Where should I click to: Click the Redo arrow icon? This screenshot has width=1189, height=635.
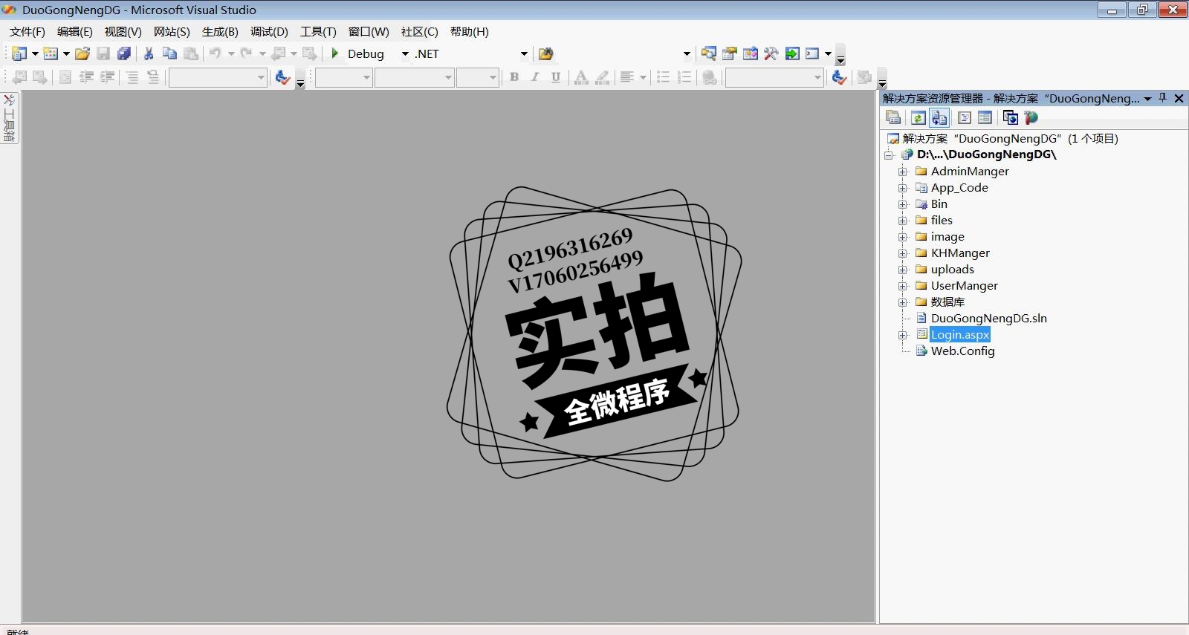(x=246, y=53)
